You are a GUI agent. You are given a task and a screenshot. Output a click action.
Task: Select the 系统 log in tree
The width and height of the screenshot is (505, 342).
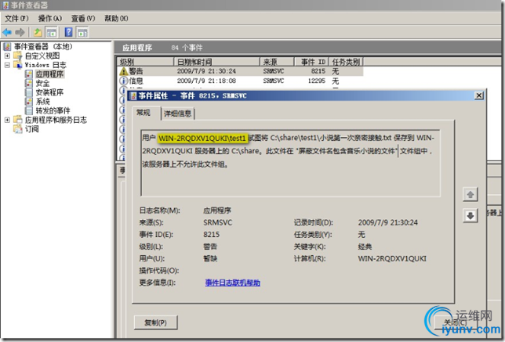point(42,102)
